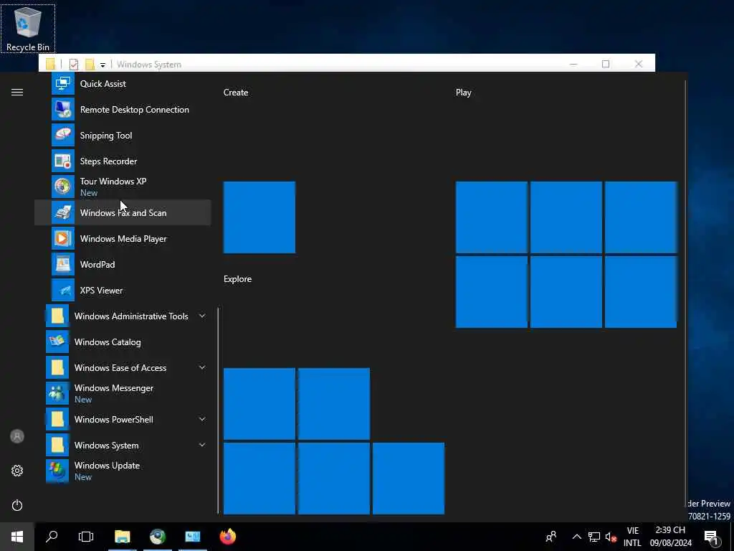Expand Windows PowerShell chevron
734x551 pixels.
click(202, 419)
